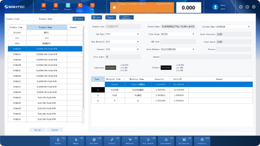Select formula row TLA5(15%)+TLA8+水5%
Viewport: 260px width, 146px height.
click(45, 119)
